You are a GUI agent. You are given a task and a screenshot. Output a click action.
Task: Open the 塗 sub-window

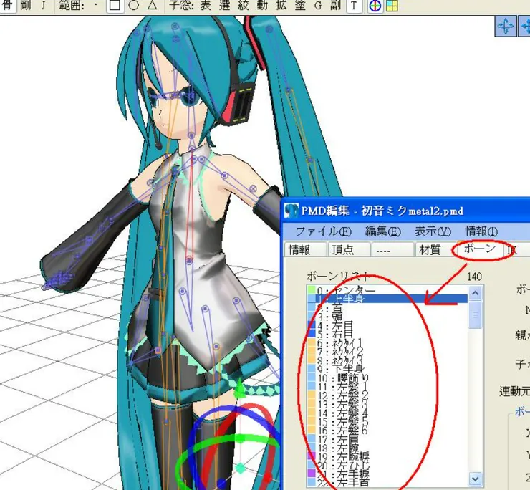tap(300, 6)
